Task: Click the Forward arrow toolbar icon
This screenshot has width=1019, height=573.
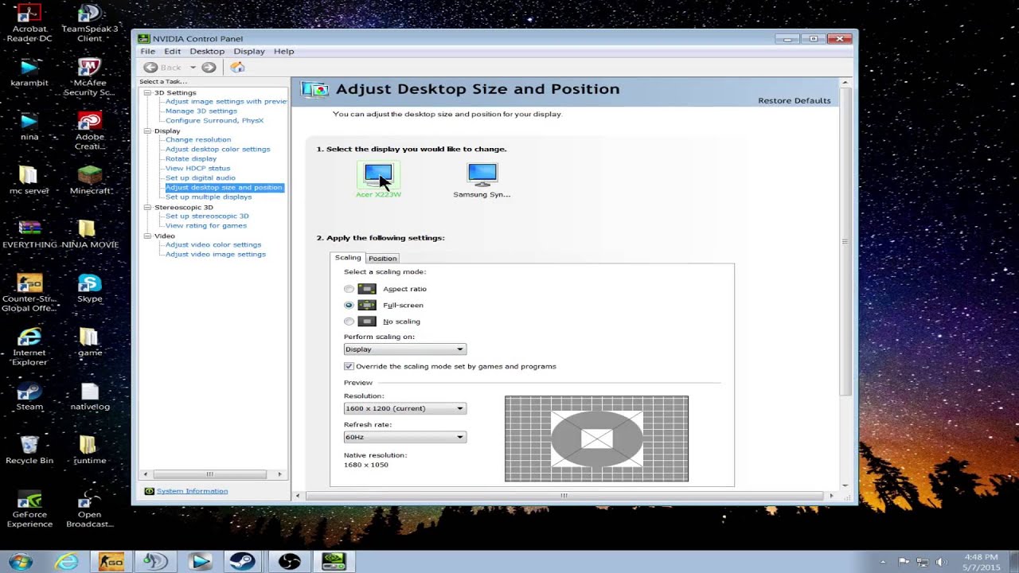Action: 209,68
